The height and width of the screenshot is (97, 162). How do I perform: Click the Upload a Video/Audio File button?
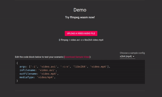tap(81, 33)
